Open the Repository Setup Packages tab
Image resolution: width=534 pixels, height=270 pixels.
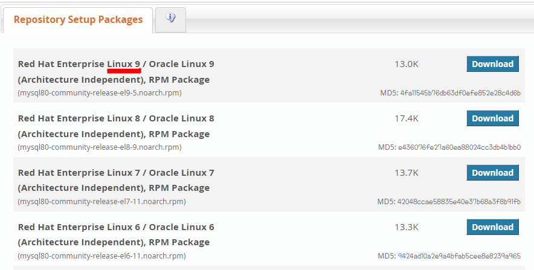[x=78, y=20]
